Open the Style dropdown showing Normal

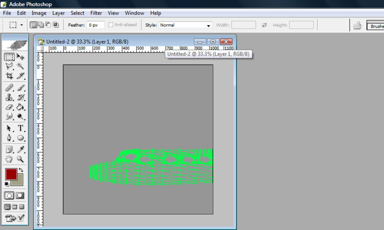click(x=185, y=25)
